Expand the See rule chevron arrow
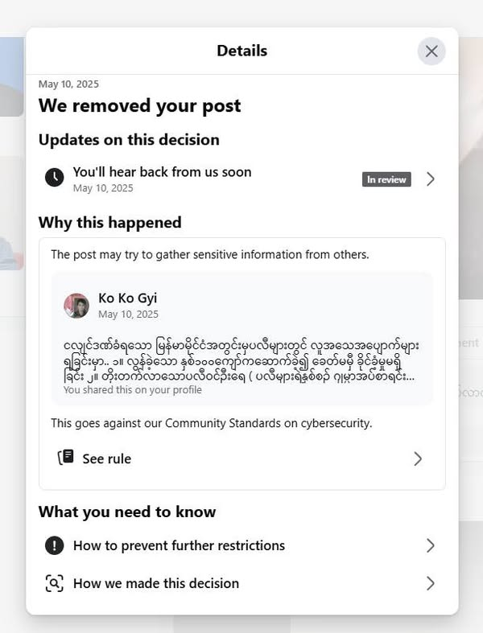Screen dimensions: 483x633 coord(418,458)
